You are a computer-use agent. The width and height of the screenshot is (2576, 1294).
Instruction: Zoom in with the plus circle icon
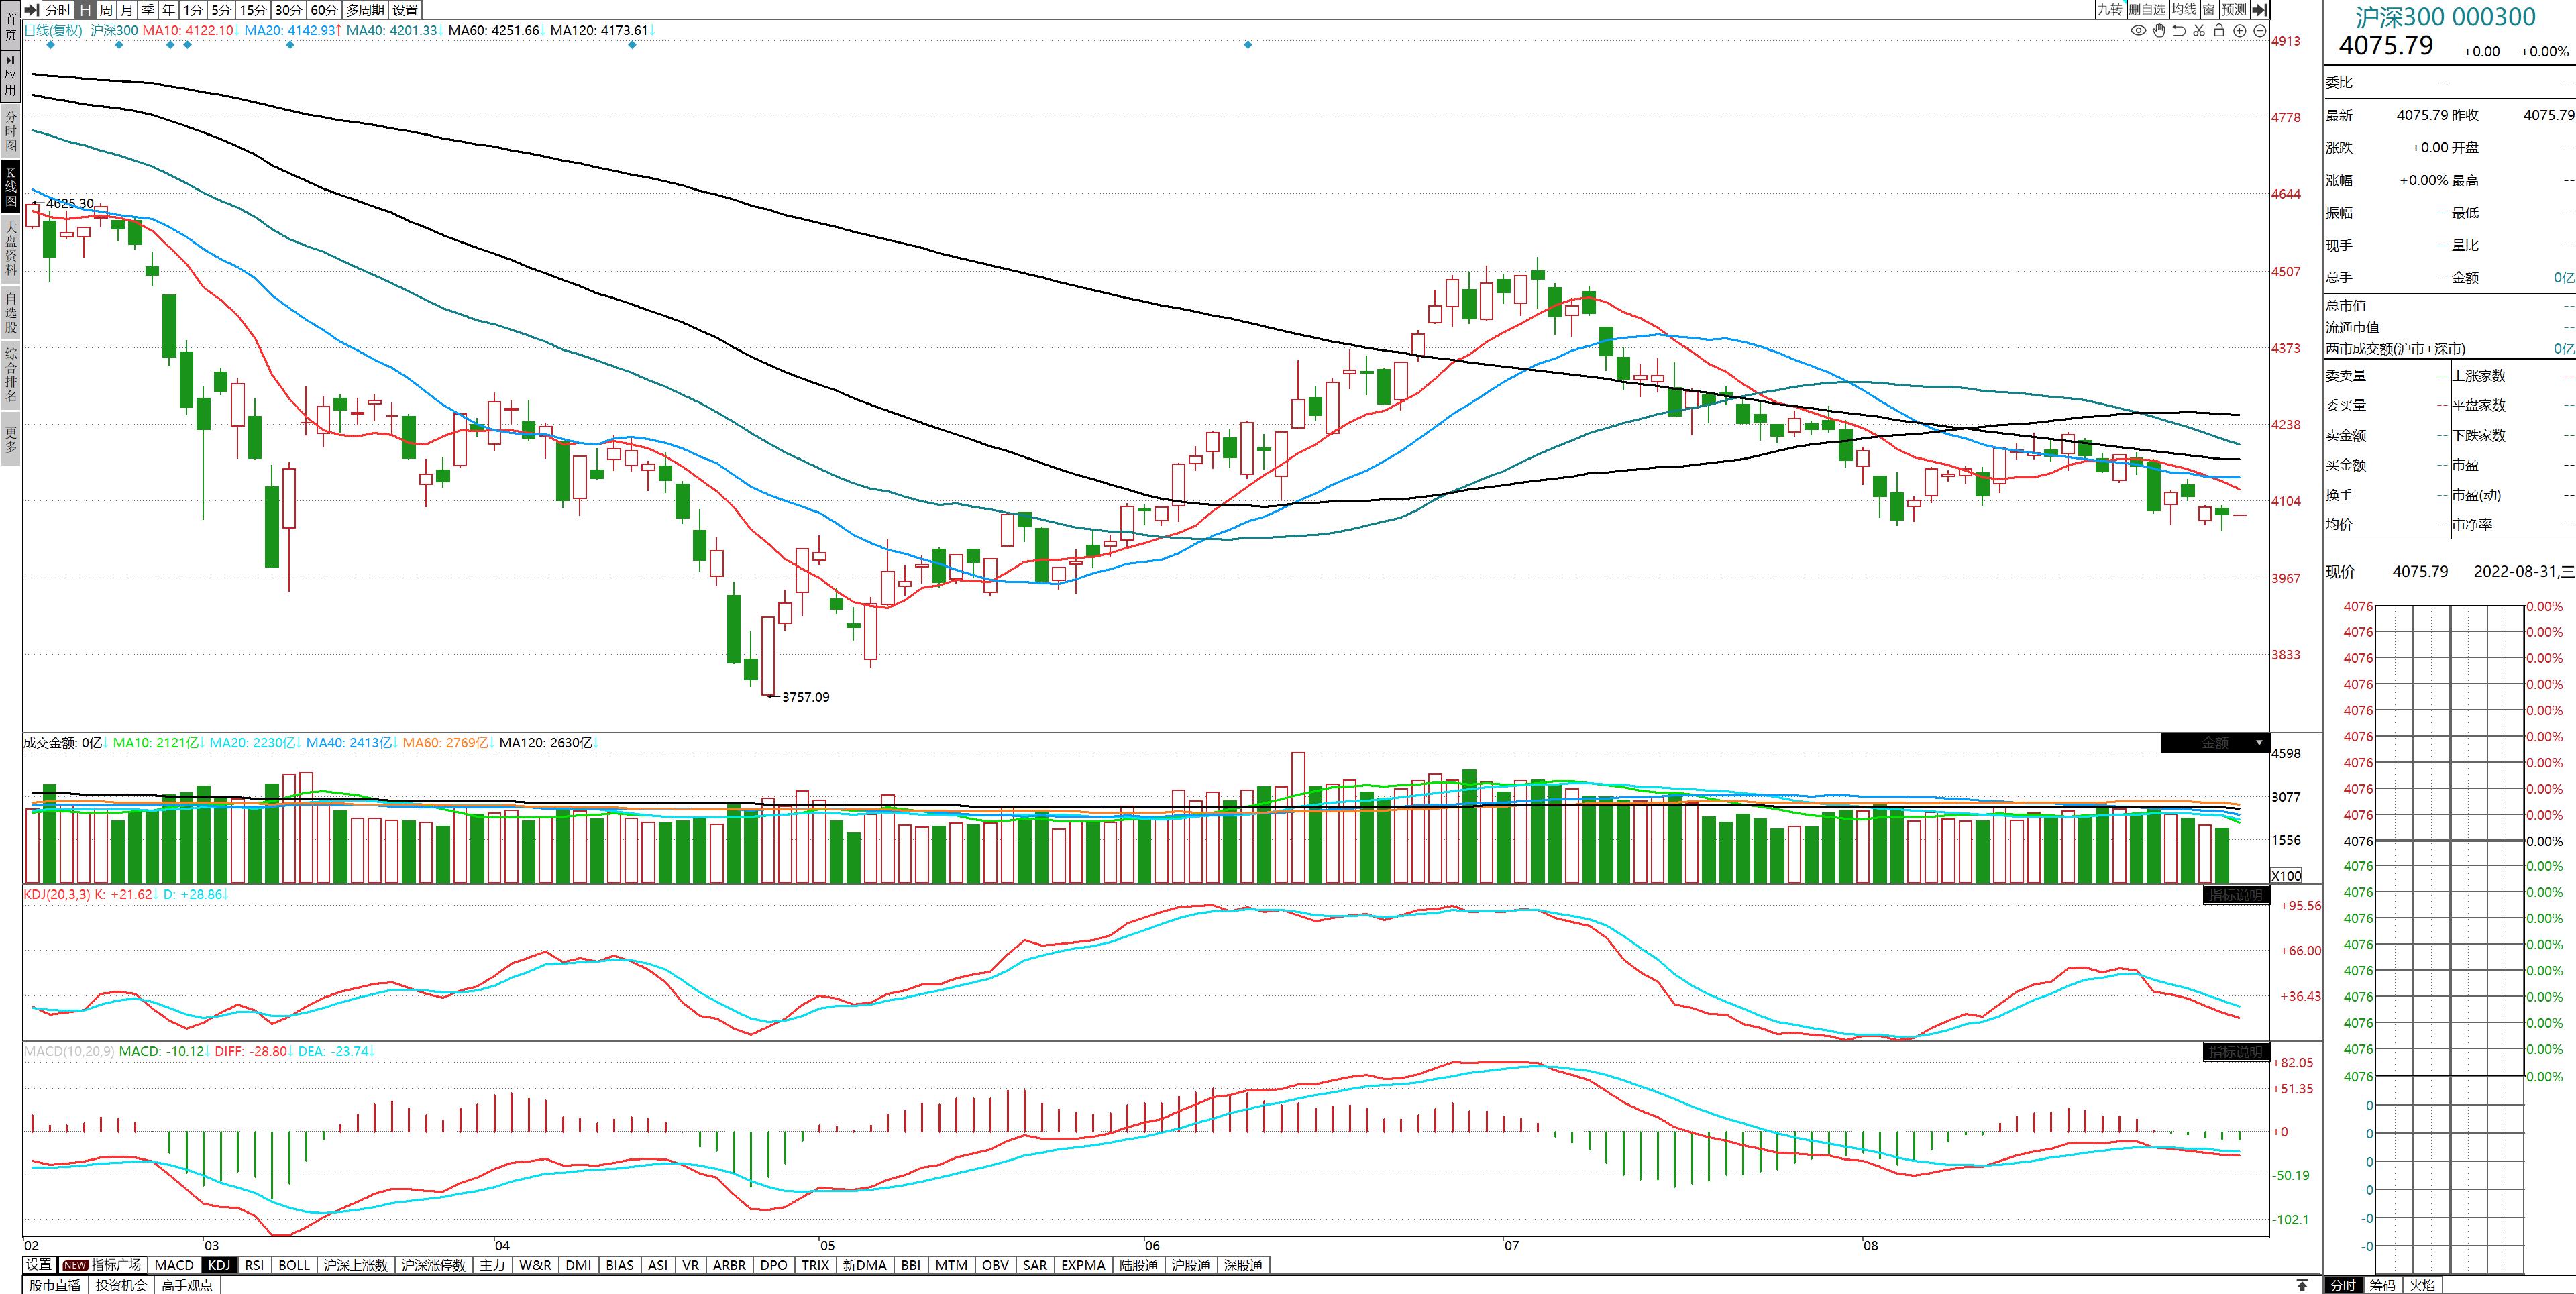[x=2240, y=31]
